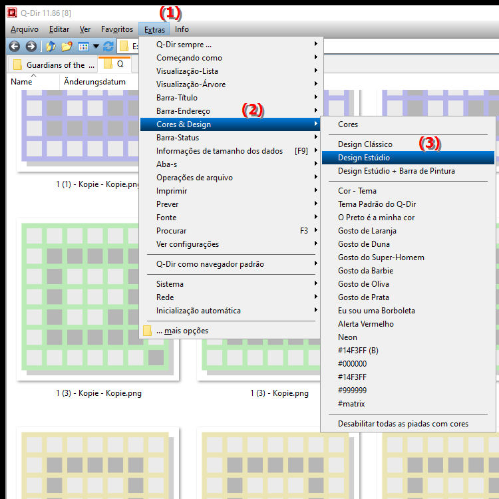Click the folder-up navigation icon
The height and width of the screenshot is (499, 499).
coord(51,47)
